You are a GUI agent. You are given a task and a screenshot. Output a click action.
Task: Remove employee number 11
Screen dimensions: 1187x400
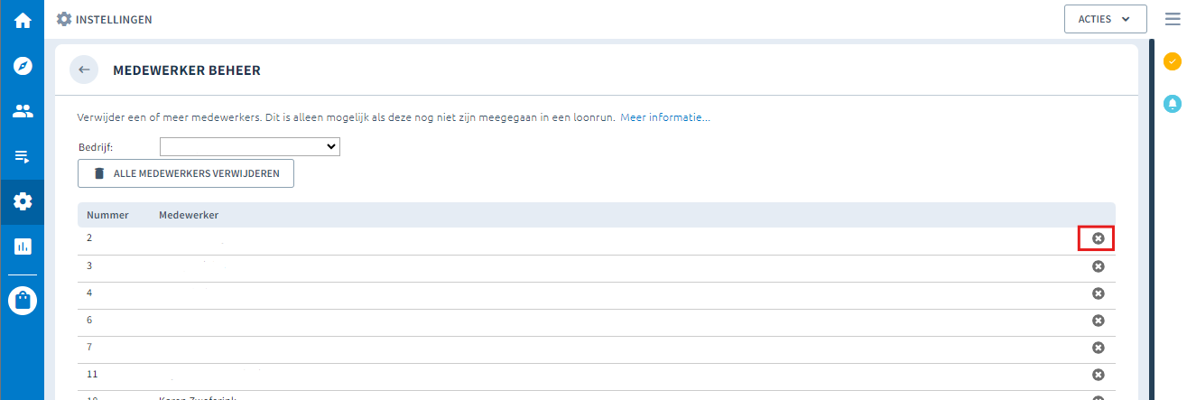click(x=1099, y=375)
